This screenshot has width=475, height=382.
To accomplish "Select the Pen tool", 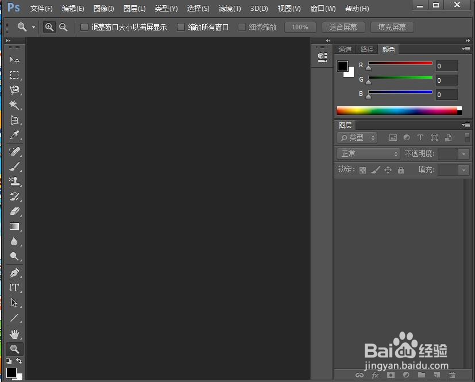I will [14, 273].
